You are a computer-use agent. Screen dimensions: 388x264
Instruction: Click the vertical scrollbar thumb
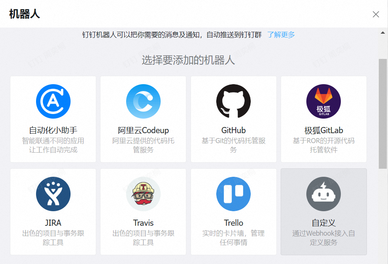(383, 114)
